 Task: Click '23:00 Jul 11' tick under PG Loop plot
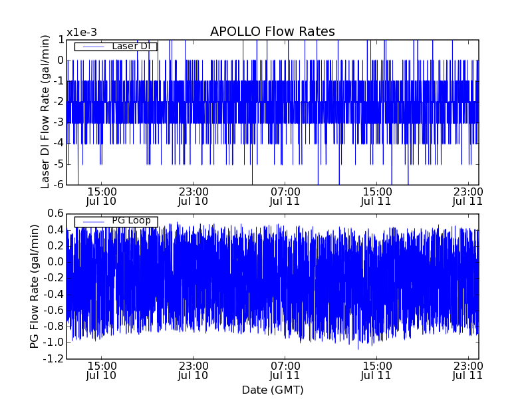point(468,371)
